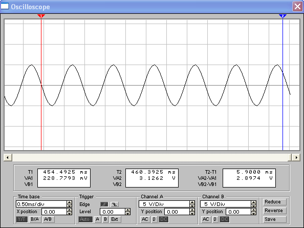The width and height of the screenshot is (304, 228).
Task: Decrease the time base value with down arrow
Action: tap(69, 205)
